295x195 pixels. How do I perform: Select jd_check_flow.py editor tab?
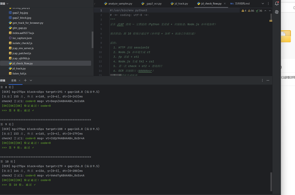pos(209,4)
